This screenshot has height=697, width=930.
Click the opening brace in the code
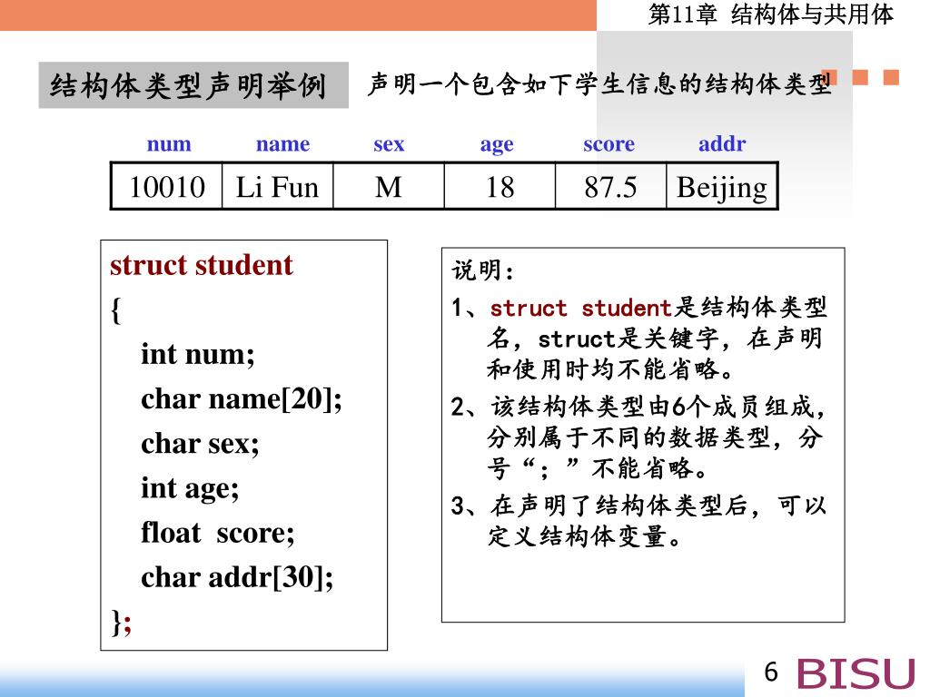tap(115, 310)
